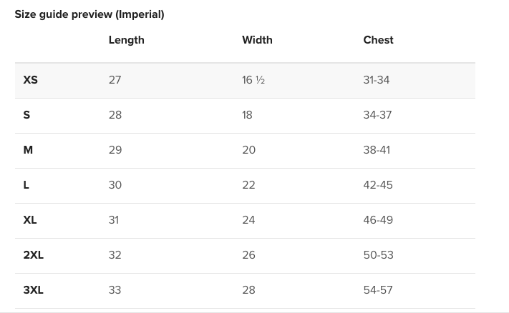Image resolution: width=509 pixels, height=313 pixels.
Task: Click the XL size row label
Action: pyautogui.click(x=30, y=220)
